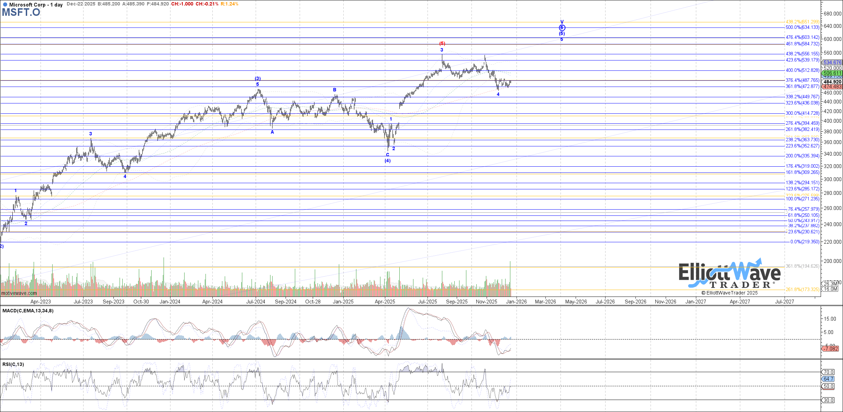Click the Apr-2025 date on time axis
The width and height of the screenshot is (843, 412).
tap(385, 302)
